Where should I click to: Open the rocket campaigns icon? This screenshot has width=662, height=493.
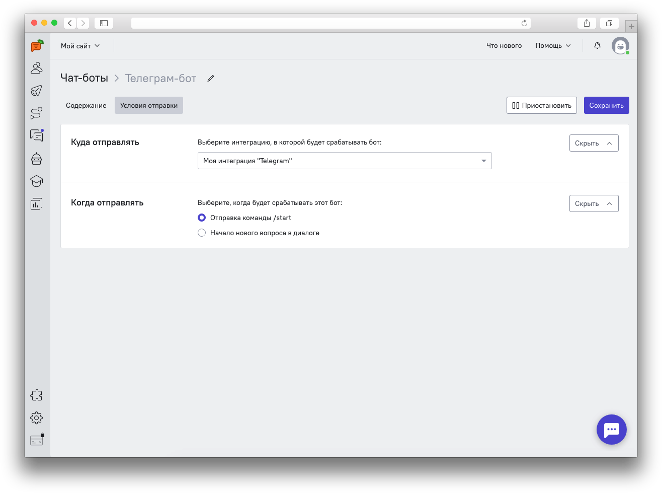[37, 91]
